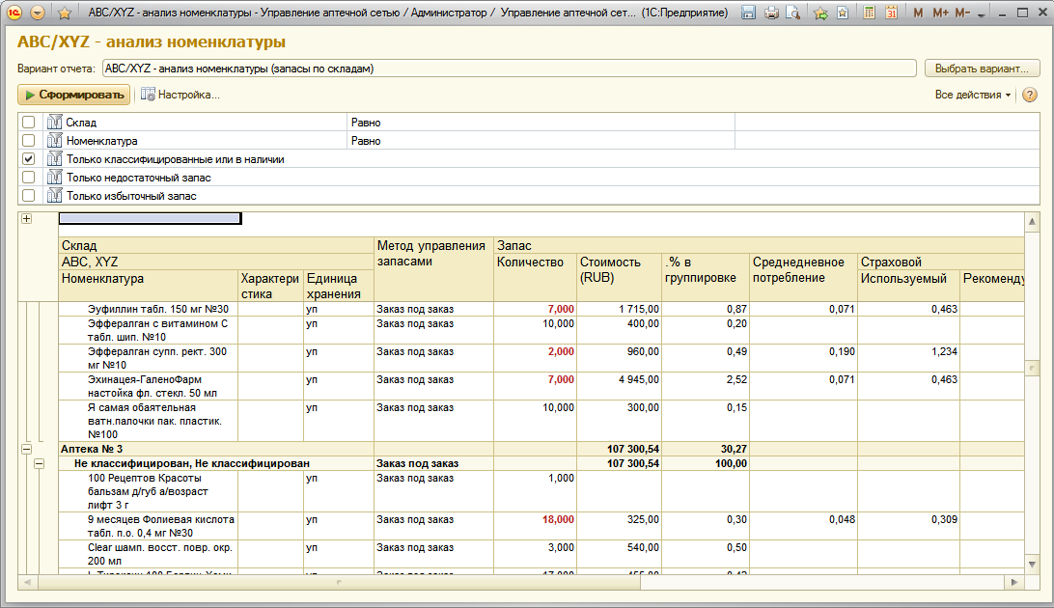Image resolution: width=1054 pixels, height=608 pixels.
Task: Uncheck Только классифицированные или в наличии
Action: coord(28,159)
